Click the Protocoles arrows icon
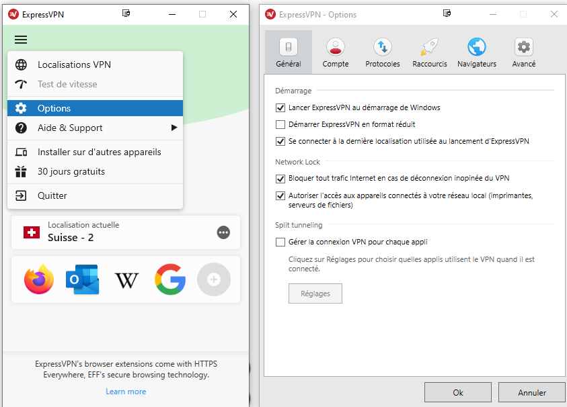 [x=383, y=46]
